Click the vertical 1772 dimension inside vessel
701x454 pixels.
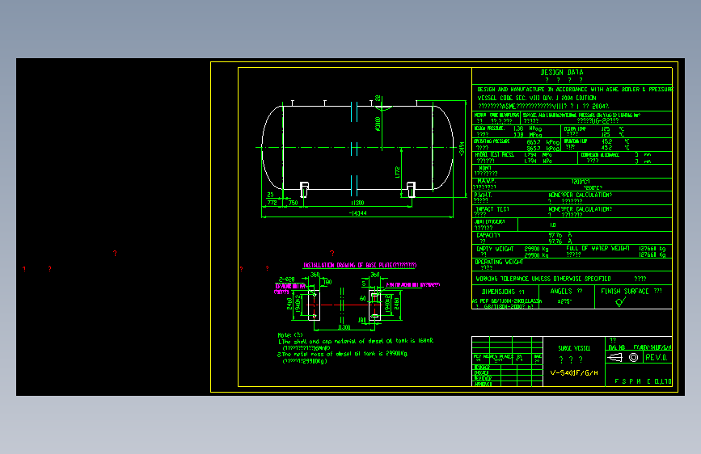[398, 173]
